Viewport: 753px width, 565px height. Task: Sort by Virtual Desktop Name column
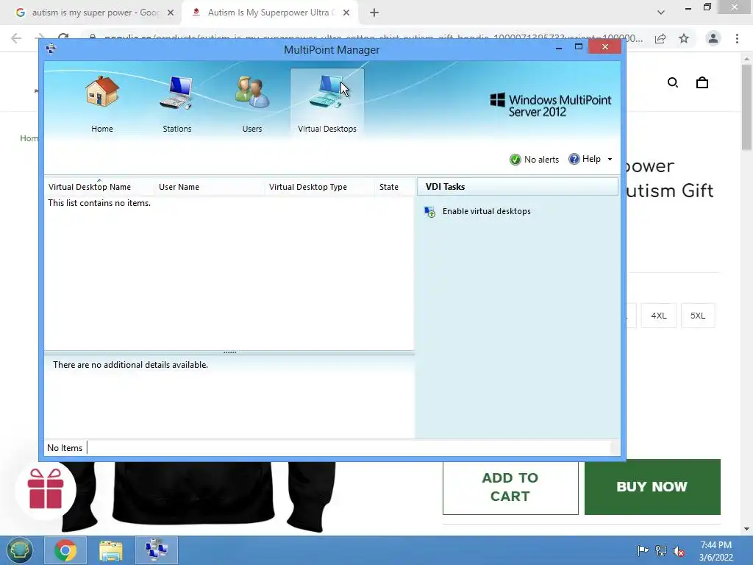pyautogui.click(x=99, y=187)
